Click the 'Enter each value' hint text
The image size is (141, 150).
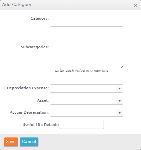[x=82, y=70]
